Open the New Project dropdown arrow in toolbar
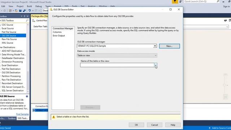Screen dimensions: 231x130 [x=13, y=10]
